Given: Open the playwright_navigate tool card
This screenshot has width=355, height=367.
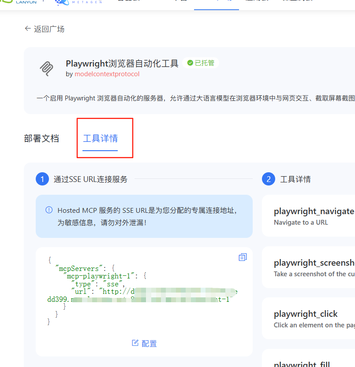Looking at the screenshot, I should tap(308, 215).
